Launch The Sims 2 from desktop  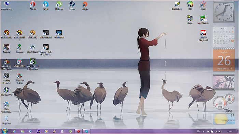pyautogui.click(x=6, y=91)
